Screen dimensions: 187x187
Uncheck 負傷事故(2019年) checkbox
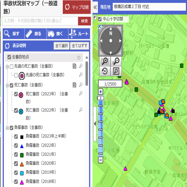[16, 173]
